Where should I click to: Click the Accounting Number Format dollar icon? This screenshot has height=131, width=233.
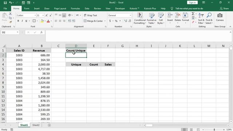(110, 21)
